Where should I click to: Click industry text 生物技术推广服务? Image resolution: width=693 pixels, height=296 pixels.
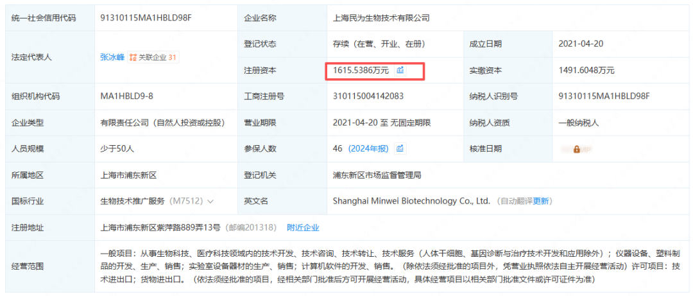pos(133,202)
